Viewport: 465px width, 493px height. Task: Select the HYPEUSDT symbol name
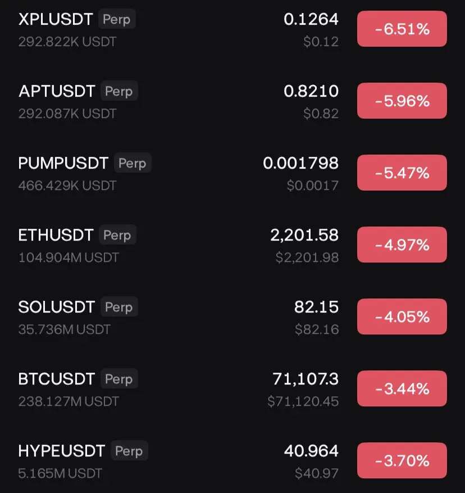coord(62,451)
